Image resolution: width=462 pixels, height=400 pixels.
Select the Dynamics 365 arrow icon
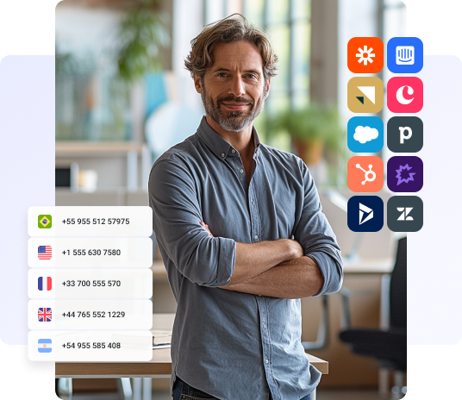[365, 214]
